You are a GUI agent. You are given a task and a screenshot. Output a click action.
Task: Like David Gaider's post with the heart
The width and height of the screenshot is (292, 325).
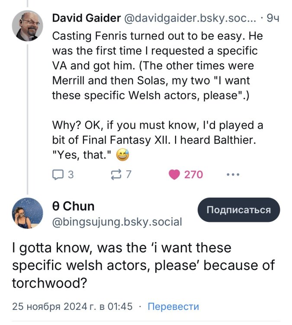174,175
